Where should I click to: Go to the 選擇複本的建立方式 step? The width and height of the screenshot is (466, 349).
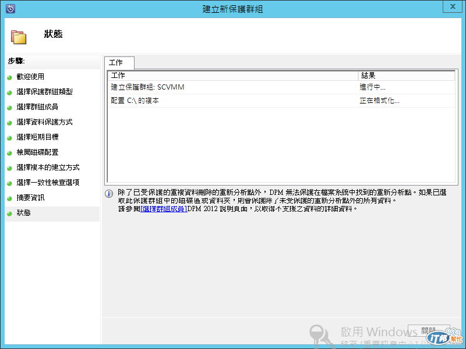pyautogui.click(x=48, y=168)
